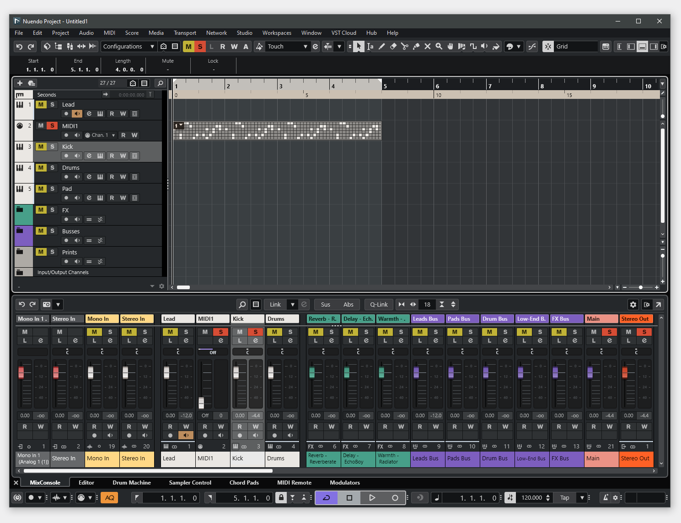
Task: Click the transport Play button
Action: click(x=372, y=497)
